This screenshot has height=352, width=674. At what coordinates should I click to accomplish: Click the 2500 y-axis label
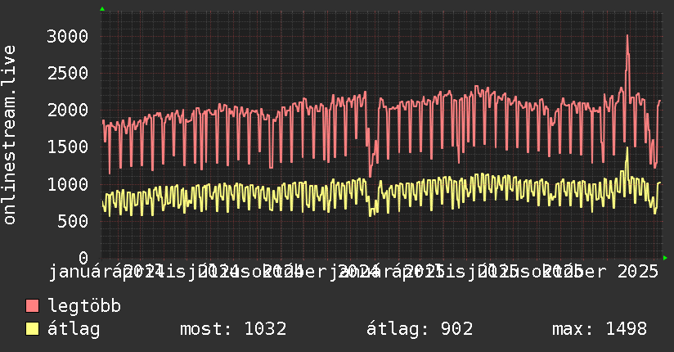click(x=67, y=73)
